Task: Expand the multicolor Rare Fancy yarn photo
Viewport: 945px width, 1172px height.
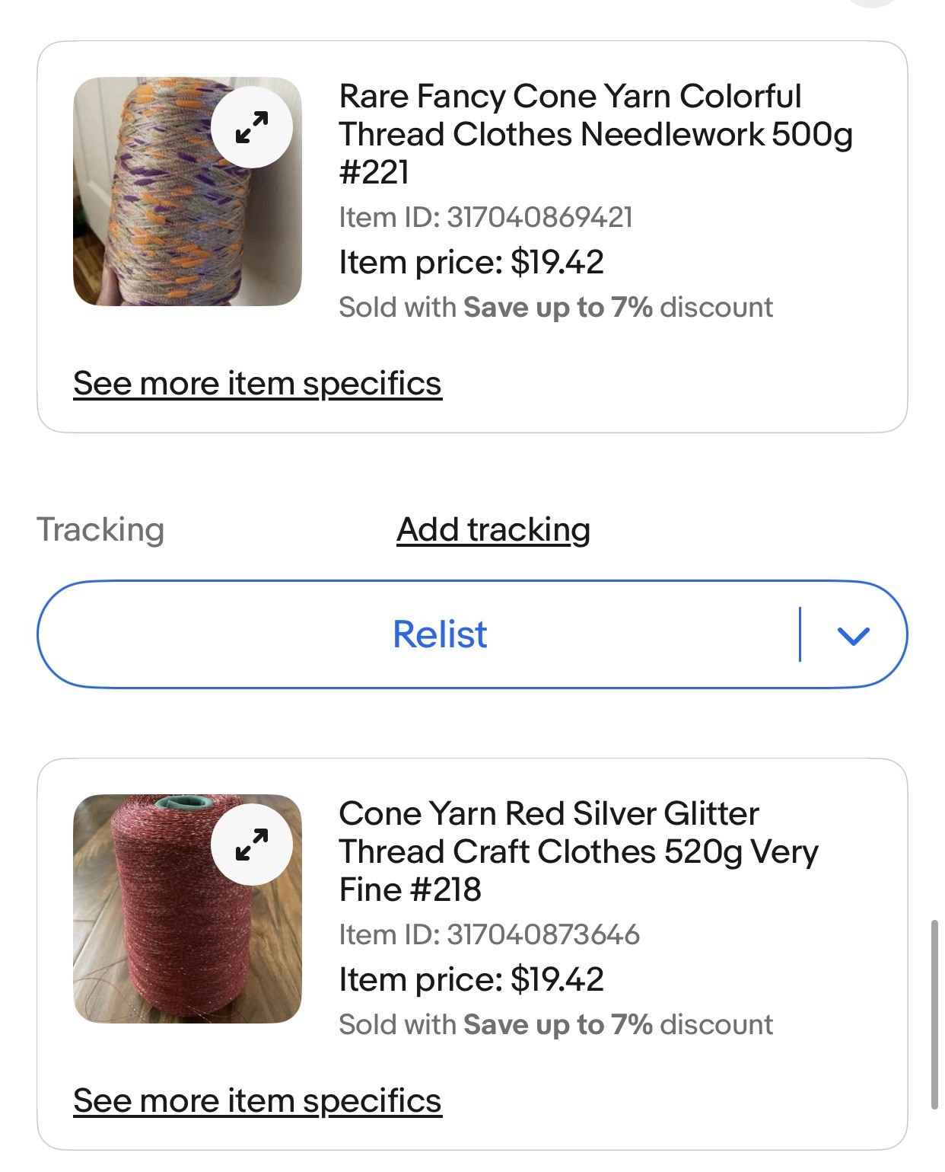Action: (252, 127)
